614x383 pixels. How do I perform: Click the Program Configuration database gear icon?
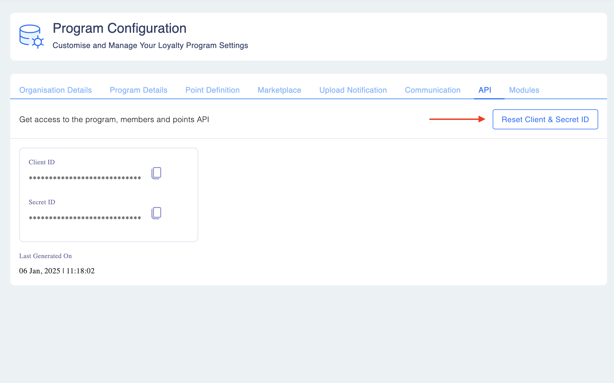31,36
